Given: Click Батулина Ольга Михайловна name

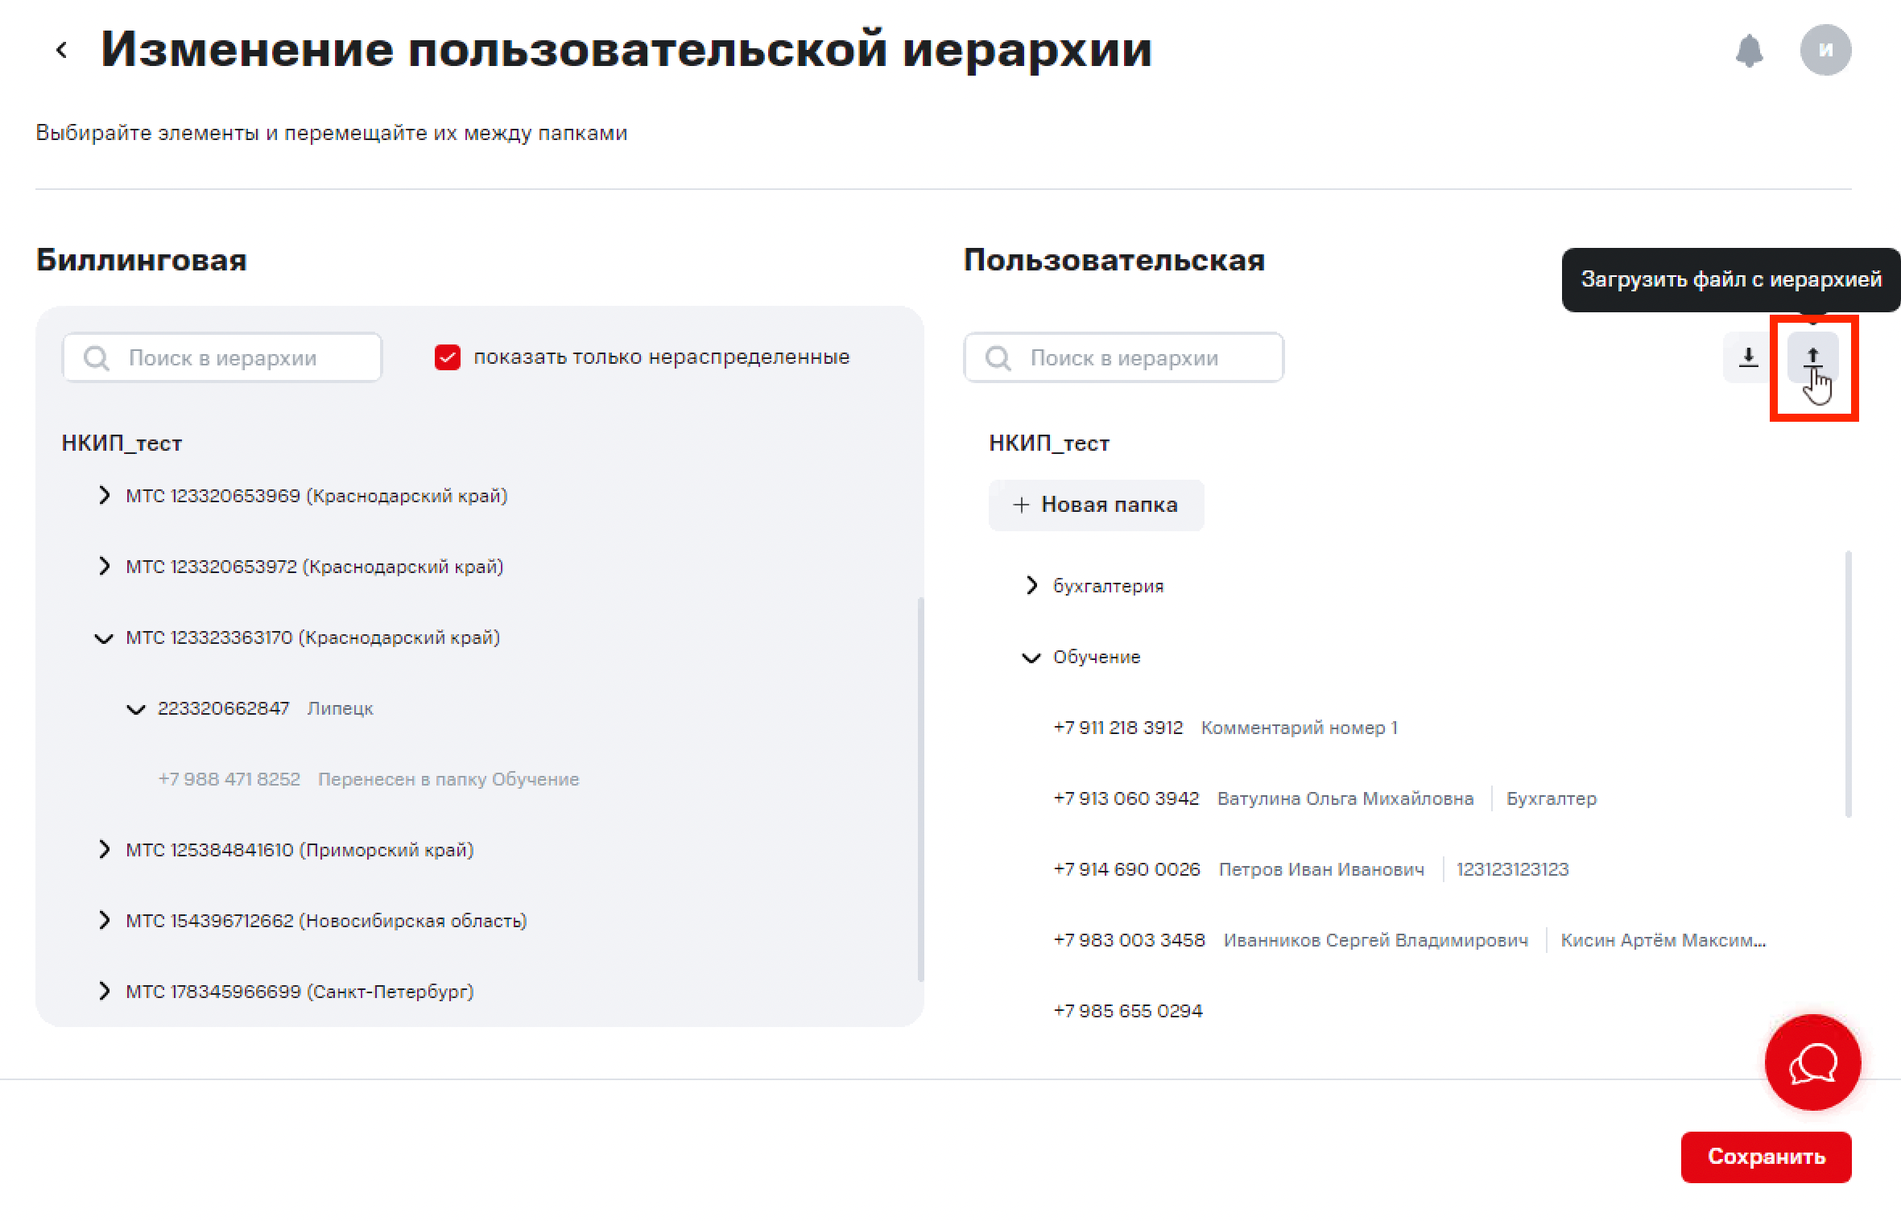Looking at the screenshot, I should [1345, 798].
